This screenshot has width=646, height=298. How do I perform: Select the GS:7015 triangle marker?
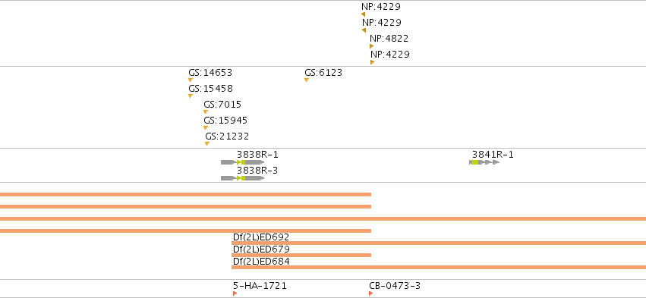206,112
